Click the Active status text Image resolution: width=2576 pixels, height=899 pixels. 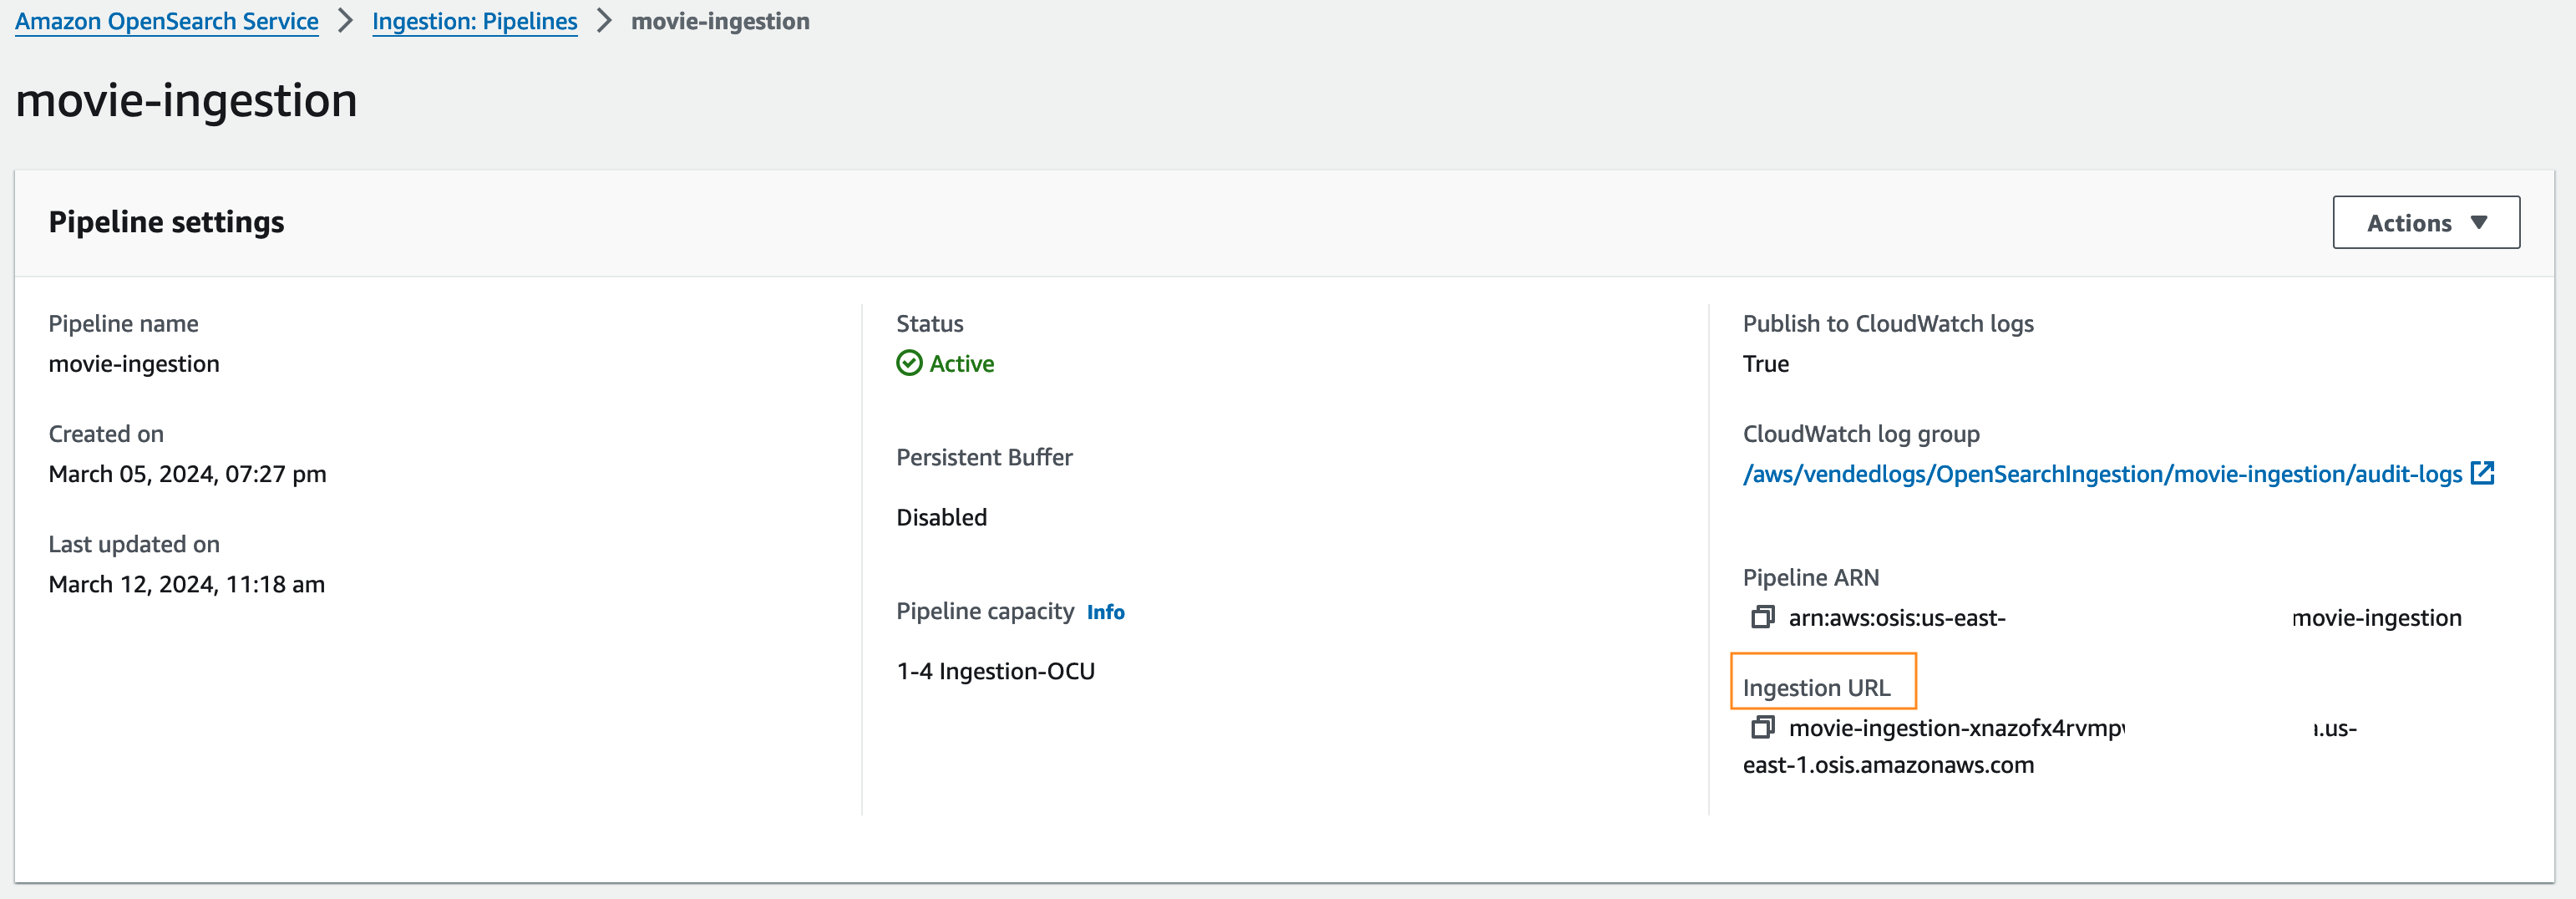pos(961,364)
